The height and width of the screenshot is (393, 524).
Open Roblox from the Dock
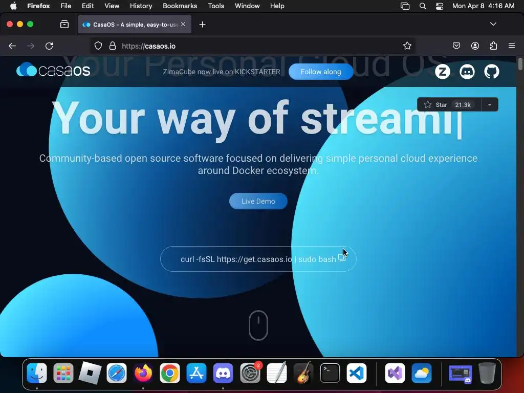click(x=90, y=373)
